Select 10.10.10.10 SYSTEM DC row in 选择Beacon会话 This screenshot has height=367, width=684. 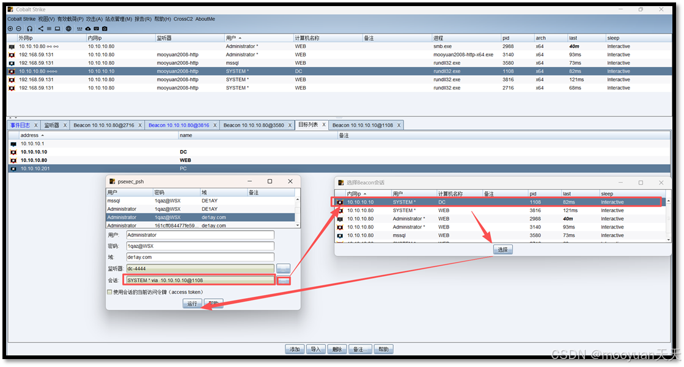[x=499, y=202]
